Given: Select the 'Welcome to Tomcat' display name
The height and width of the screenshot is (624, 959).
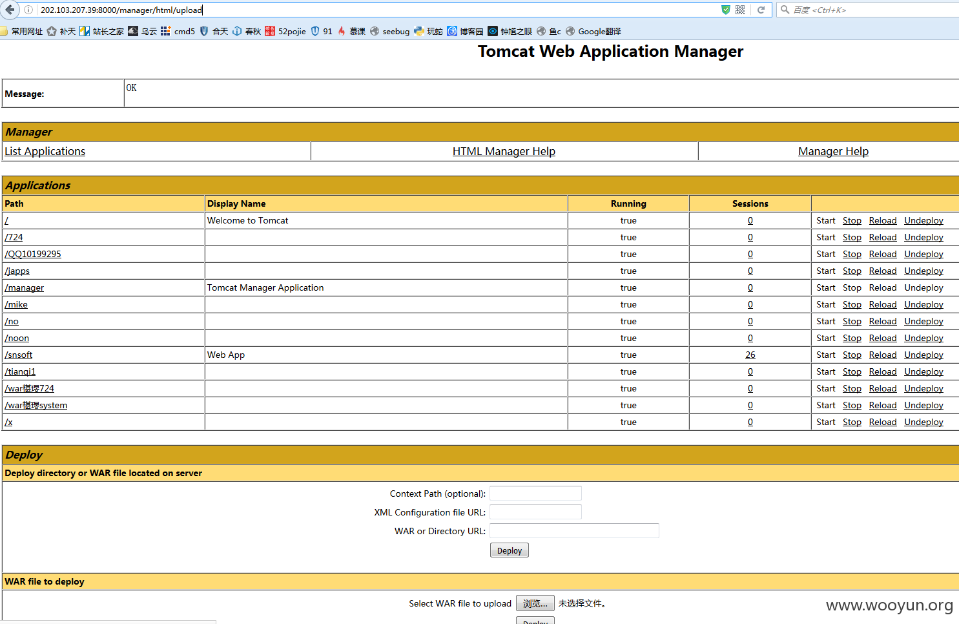Looking at the screenshot, I should pos(247,220).
